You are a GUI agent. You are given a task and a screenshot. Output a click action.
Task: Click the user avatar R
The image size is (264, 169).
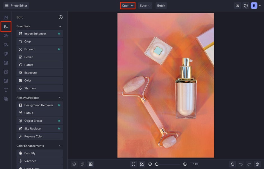254,6
